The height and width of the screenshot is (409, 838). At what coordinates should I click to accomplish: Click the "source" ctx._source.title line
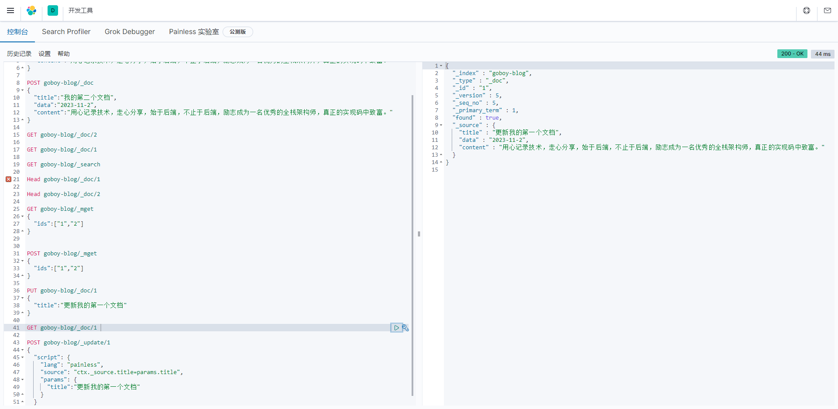pos(112,372)
